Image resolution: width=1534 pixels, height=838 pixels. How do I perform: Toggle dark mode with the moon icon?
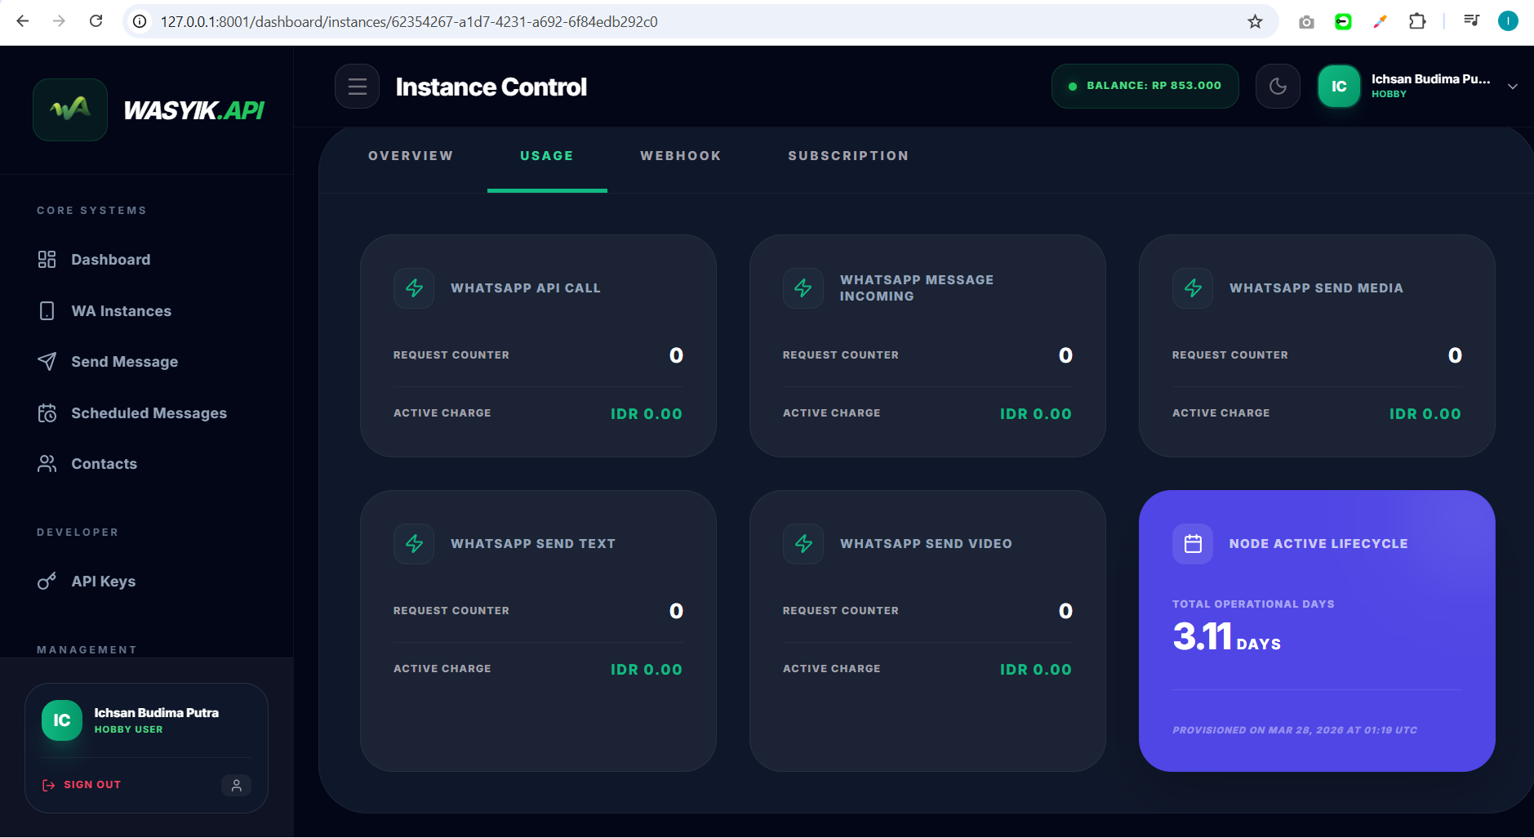click(x=1278, y=87)
